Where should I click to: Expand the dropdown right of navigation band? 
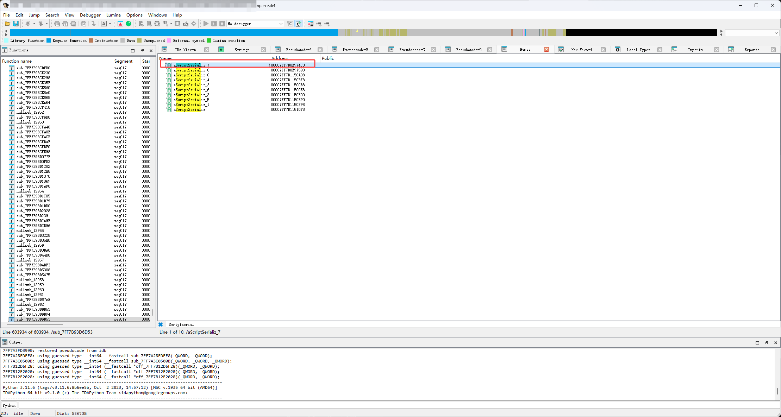[x=776, y=33]
